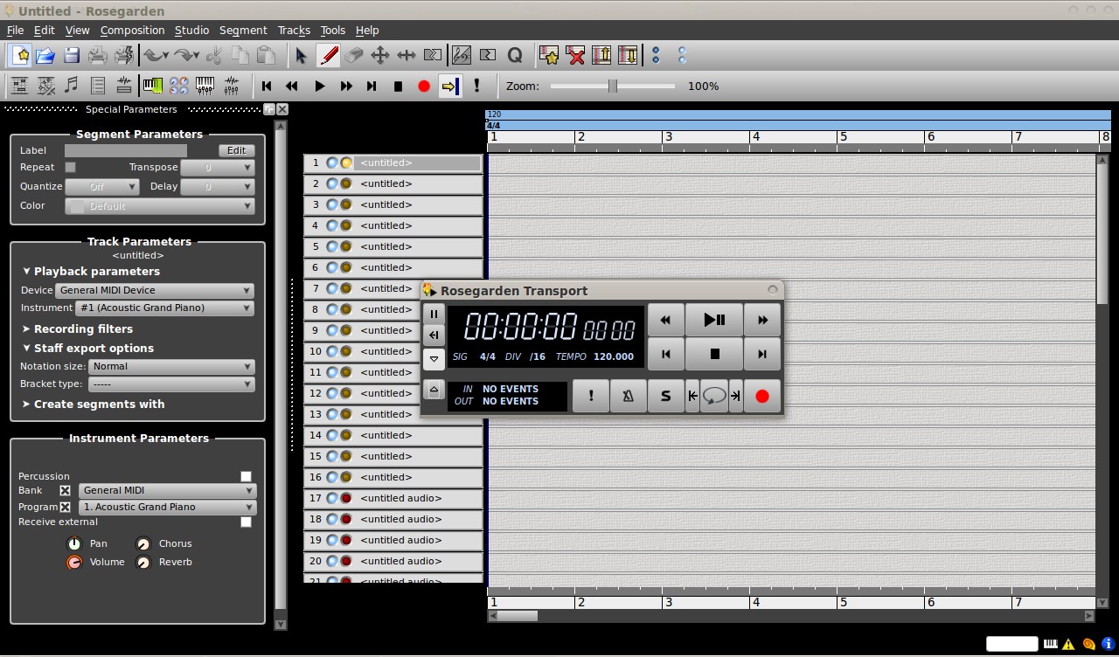Enable the Percussion checkbox
Viewport: 1119px width, 657px height.
click(x=246, y=476)
